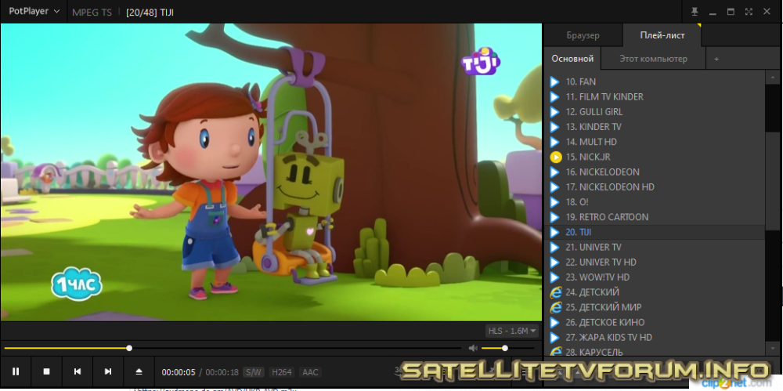Open the PotPlayer main menu dropdown

(x=34, y=12)
